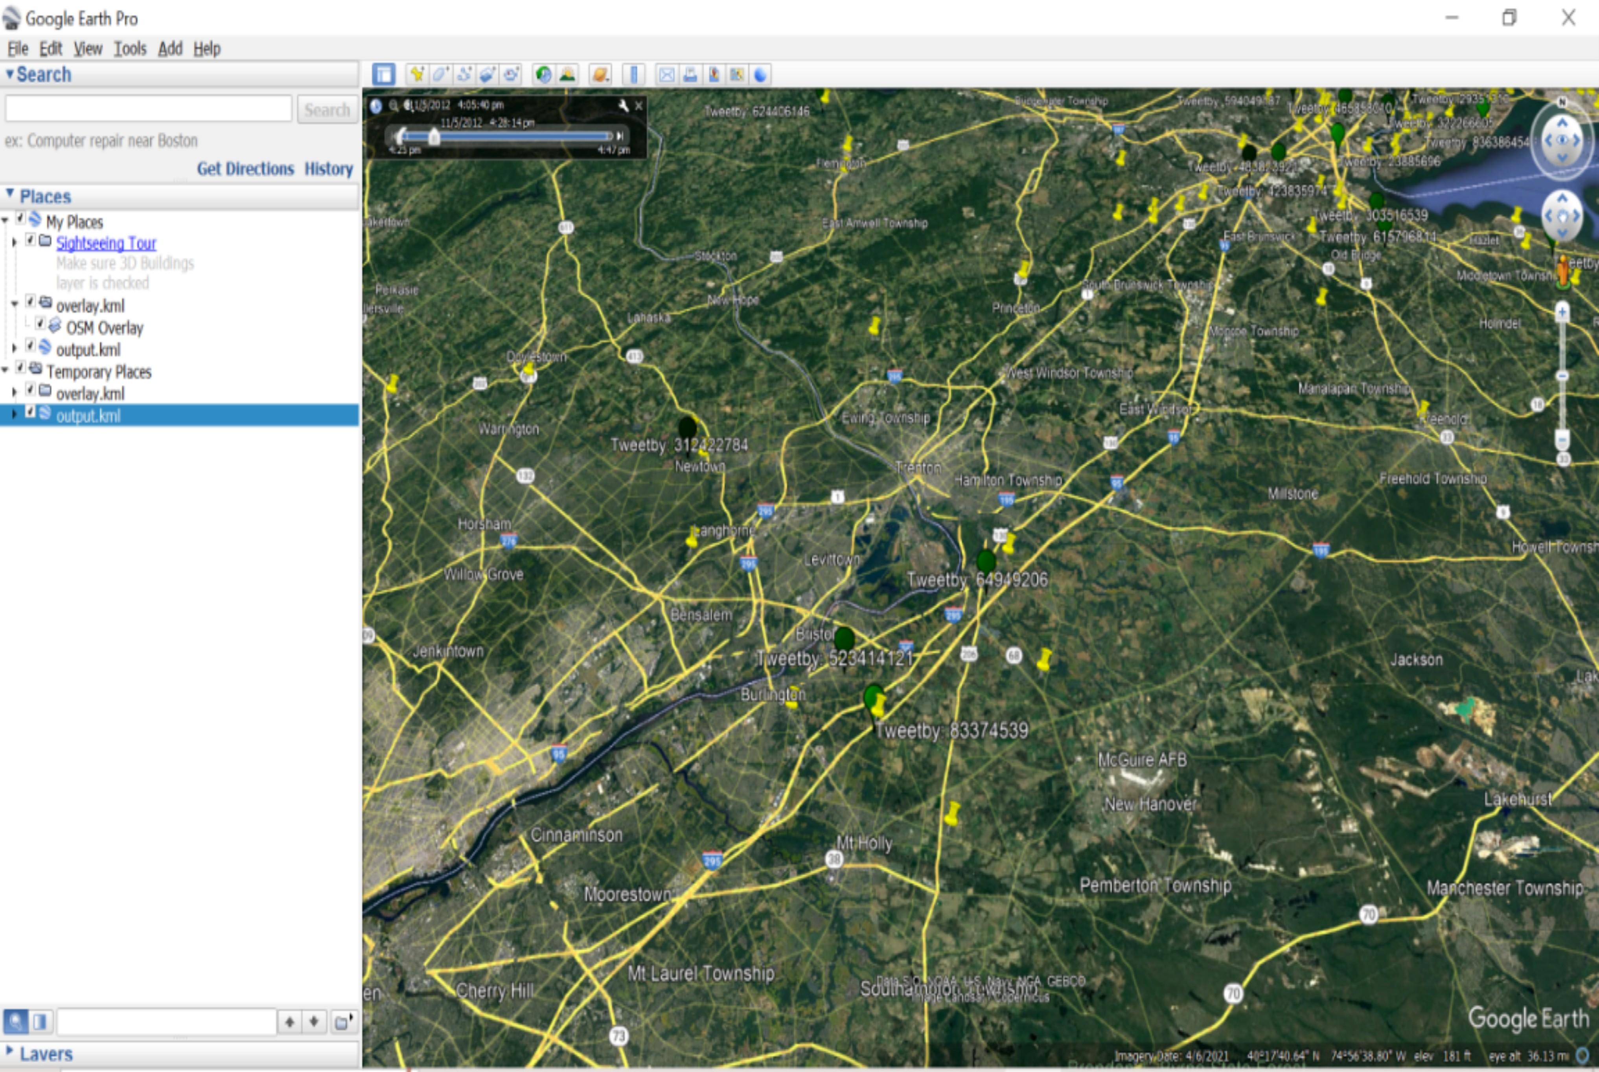
Task: Uncheck output.kml checkbox under My Places
Action: click(x=31, y=345)
